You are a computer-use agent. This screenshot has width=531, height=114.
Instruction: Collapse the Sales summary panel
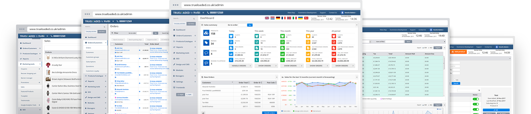pyautogui.click(x=357, y=25)
